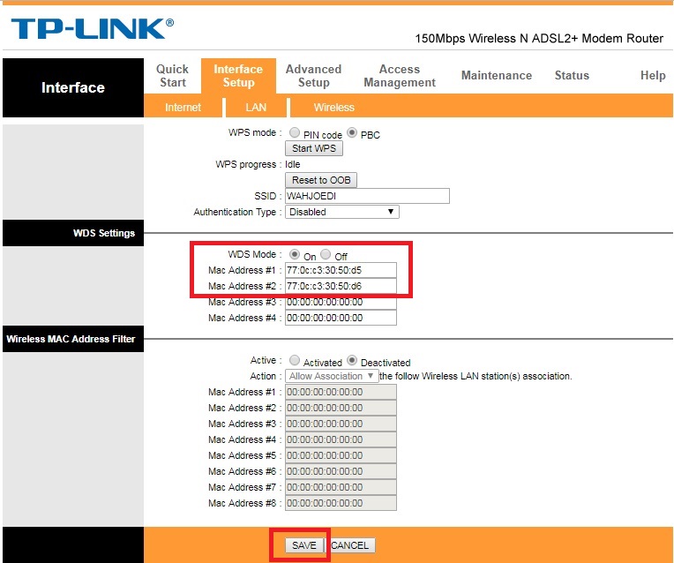The height and width of the screenshot is (563, 674).
Task: Click filter Mac Address #2 field
Action: coord(341,409)
